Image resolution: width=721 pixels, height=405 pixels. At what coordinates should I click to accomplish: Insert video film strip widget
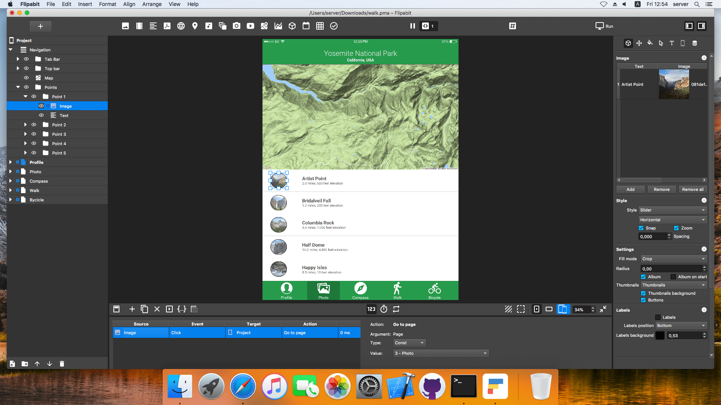pos(139,26)
